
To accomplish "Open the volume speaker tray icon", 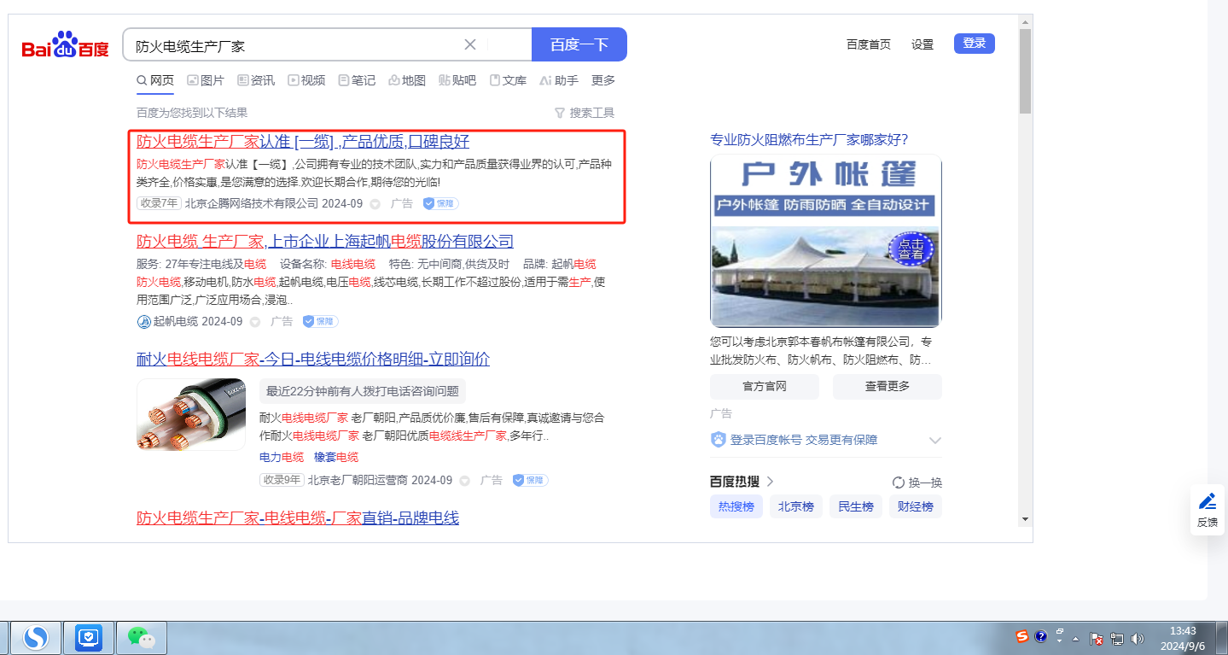I will pos(1137,639).
